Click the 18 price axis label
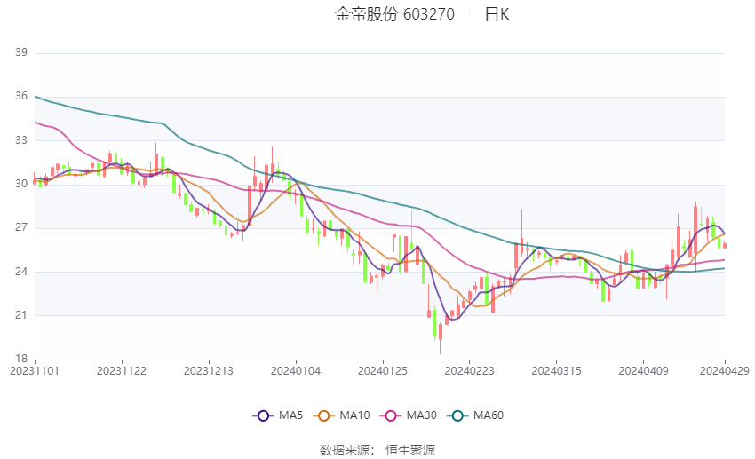Image resolution: width=755 pixels, height=459 pixels. [x=22, y=360]
